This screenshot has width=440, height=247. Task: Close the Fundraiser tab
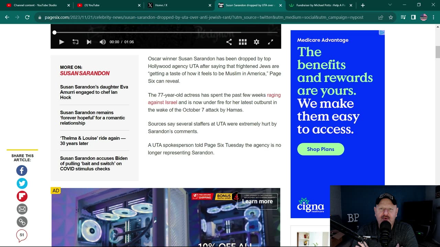point(351,5)
